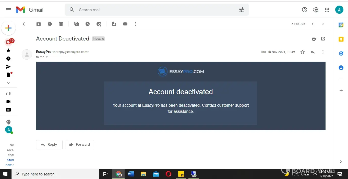Click the Compose plus button
The image size is (348, 179).
tap(8, 28)
